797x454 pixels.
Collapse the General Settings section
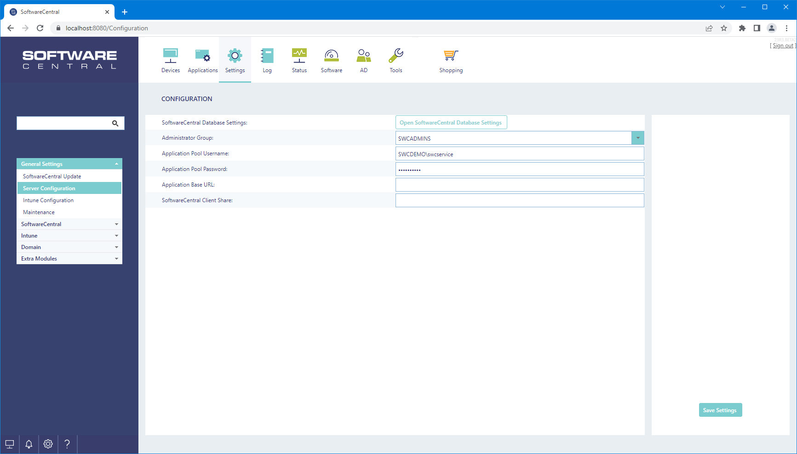tap(69, 164)
